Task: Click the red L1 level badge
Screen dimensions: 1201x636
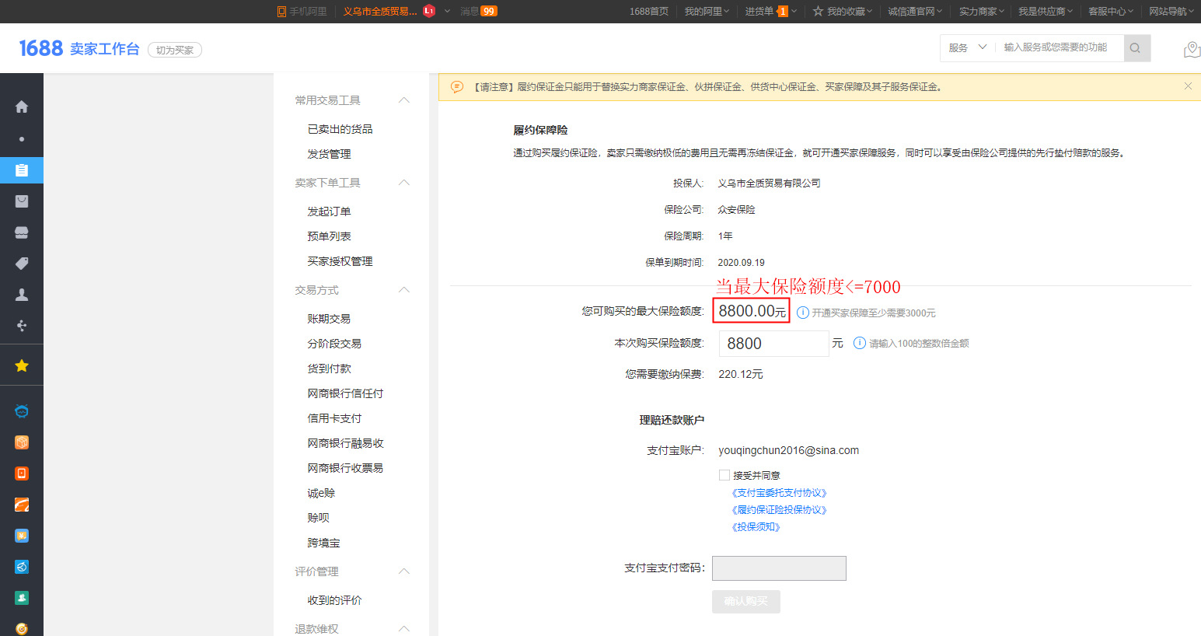Action: [429, 11]
